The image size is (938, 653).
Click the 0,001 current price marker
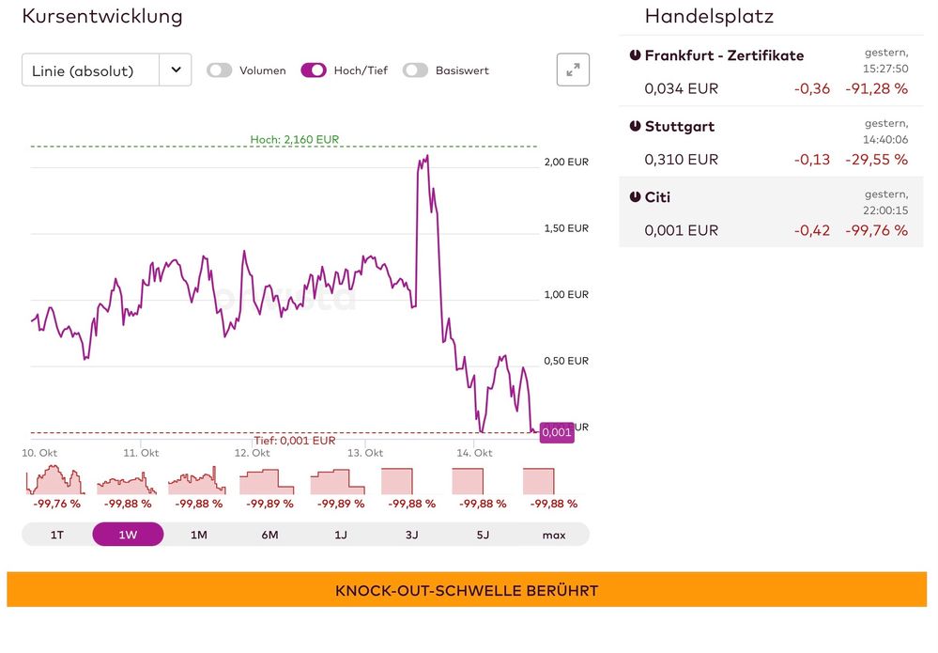click(x=557, y=432)
